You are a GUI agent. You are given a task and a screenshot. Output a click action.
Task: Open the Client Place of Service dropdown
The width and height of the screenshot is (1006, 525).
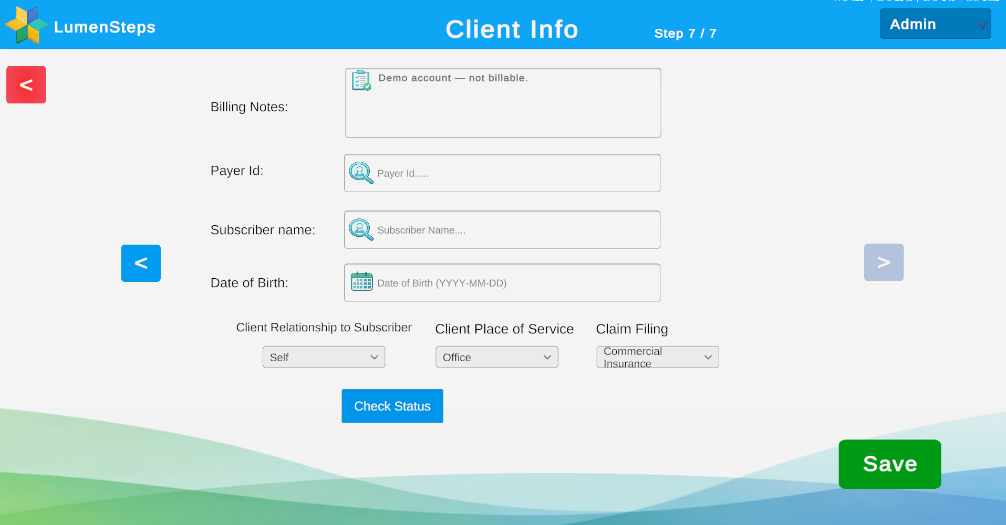pos(496,357)
